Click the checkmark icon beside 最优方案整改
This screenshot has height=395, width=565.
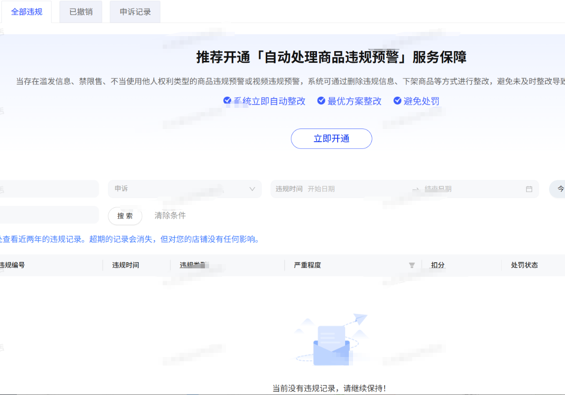[x=321, y=101]
